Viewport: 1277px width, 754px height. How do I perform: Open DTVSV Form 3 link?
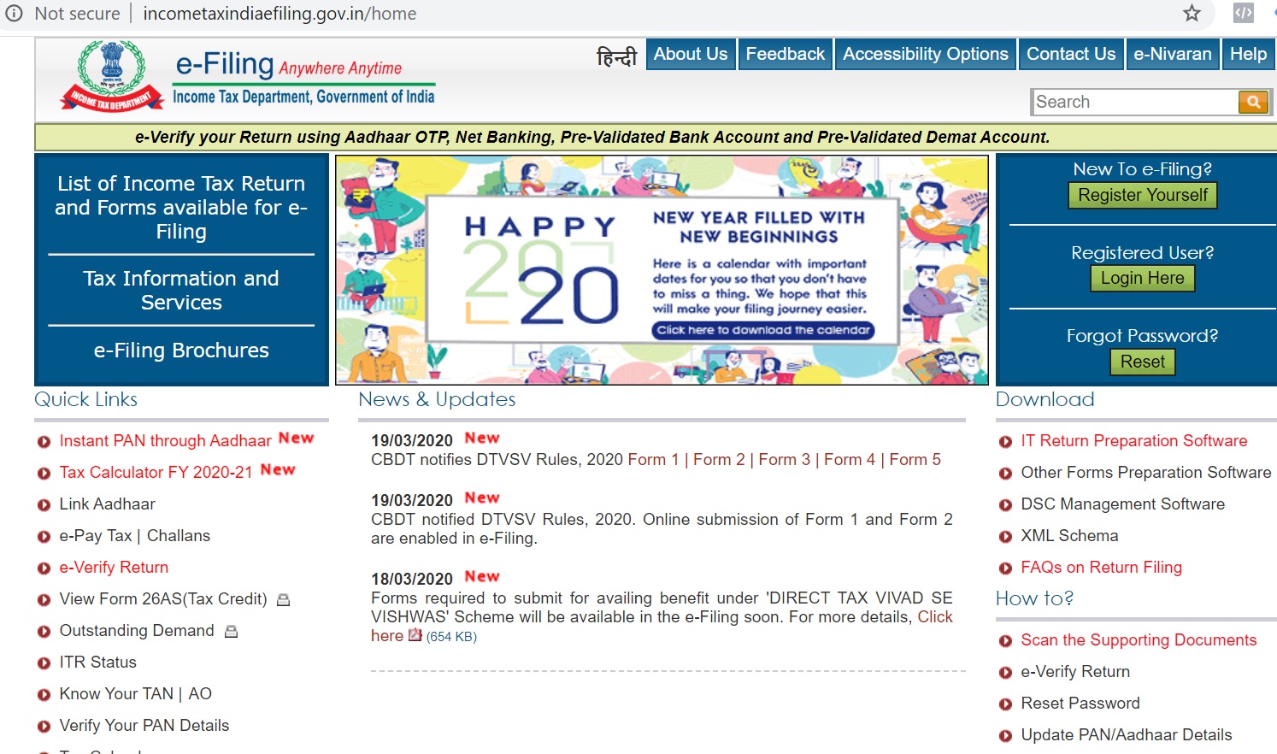[x=785, y=459]
